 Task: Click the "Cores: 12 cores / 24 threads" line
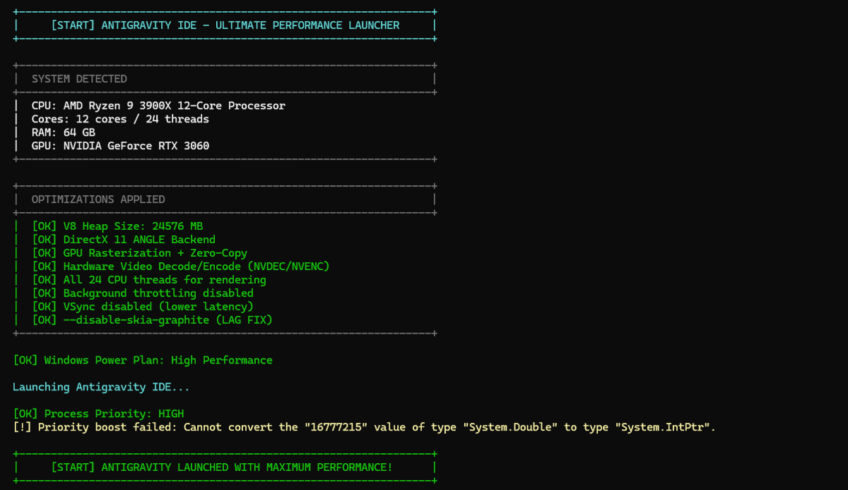[x=120, y=119]
